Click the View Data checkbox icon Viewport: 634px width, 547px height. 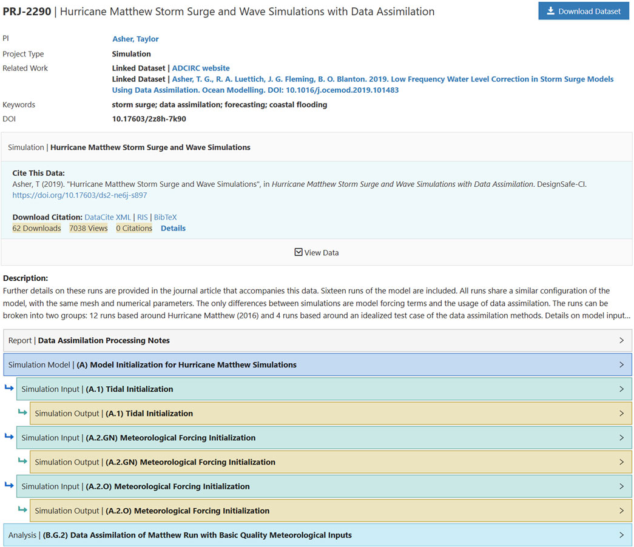pyautogui.click(x=298, y=252)
